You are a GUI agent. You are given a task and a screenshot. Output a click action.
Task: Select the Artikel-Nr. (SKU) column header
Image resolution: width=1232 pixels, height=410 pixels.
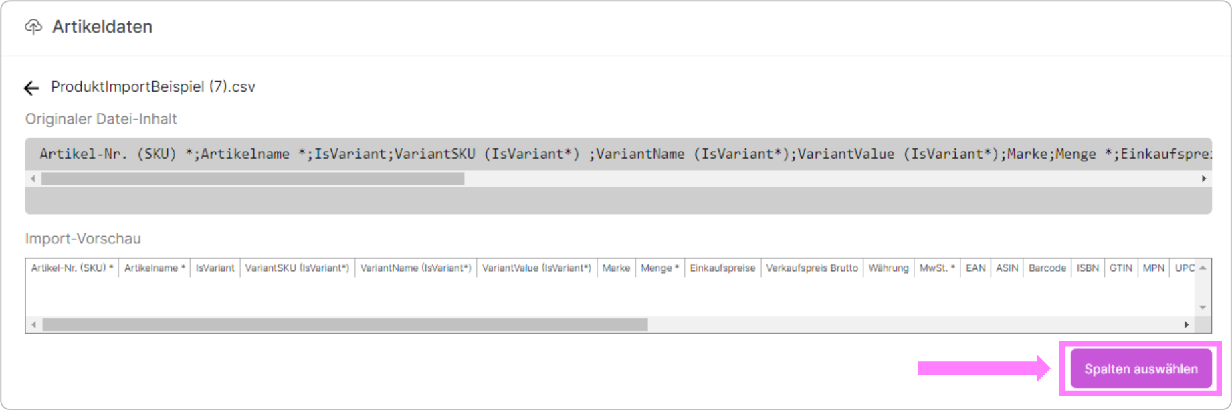click(72, 268)
